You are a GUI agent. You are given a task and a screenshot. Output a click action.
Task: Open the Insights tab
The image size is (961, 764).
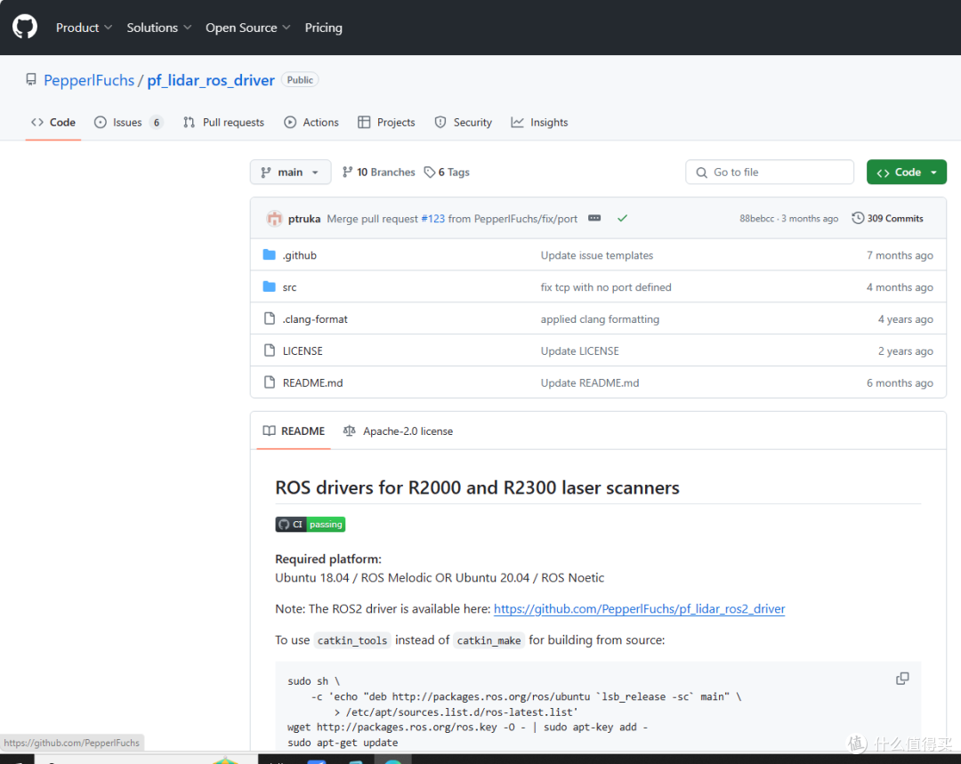(539, 122)
